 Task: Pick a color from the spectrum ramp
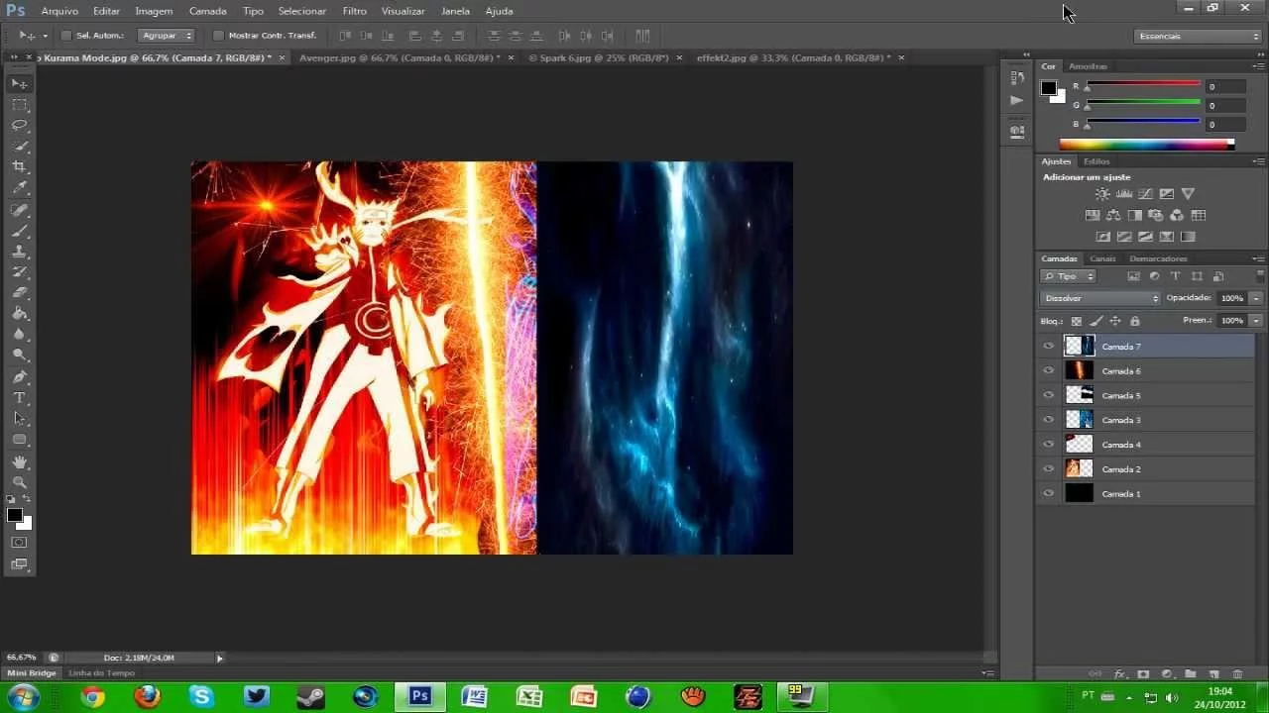pyautogui.click(x=1145, y=144)
